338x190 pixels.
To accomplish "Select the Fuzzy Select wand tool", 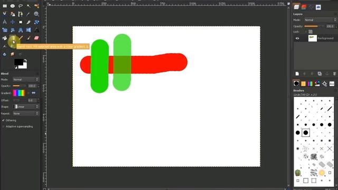I will tap(29, 6).
